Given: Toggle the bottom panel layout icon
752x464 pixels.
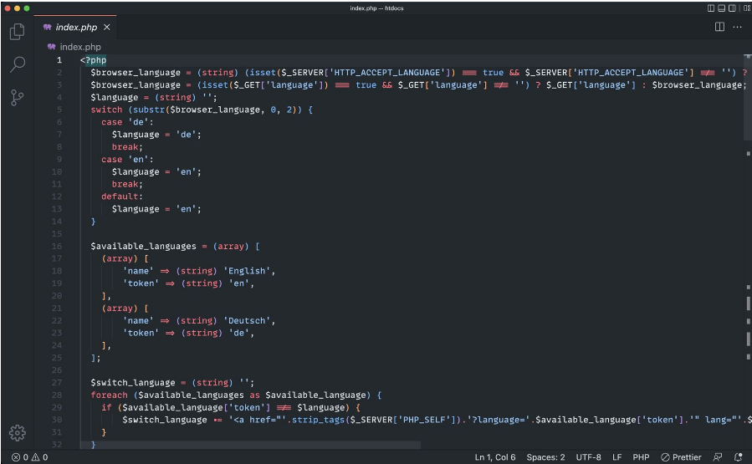Looking at the screenshot, I should (x=721, y=8).
